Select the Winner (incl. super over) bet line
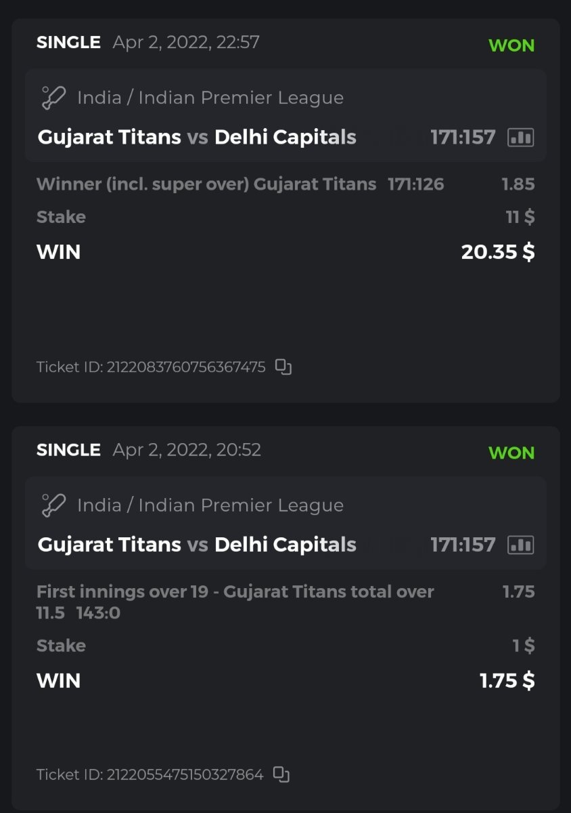Screen dimensions: 571x813 206,184
